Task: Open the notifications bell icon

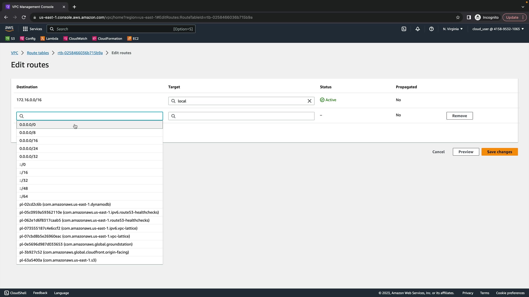Action: pos(417,29)
